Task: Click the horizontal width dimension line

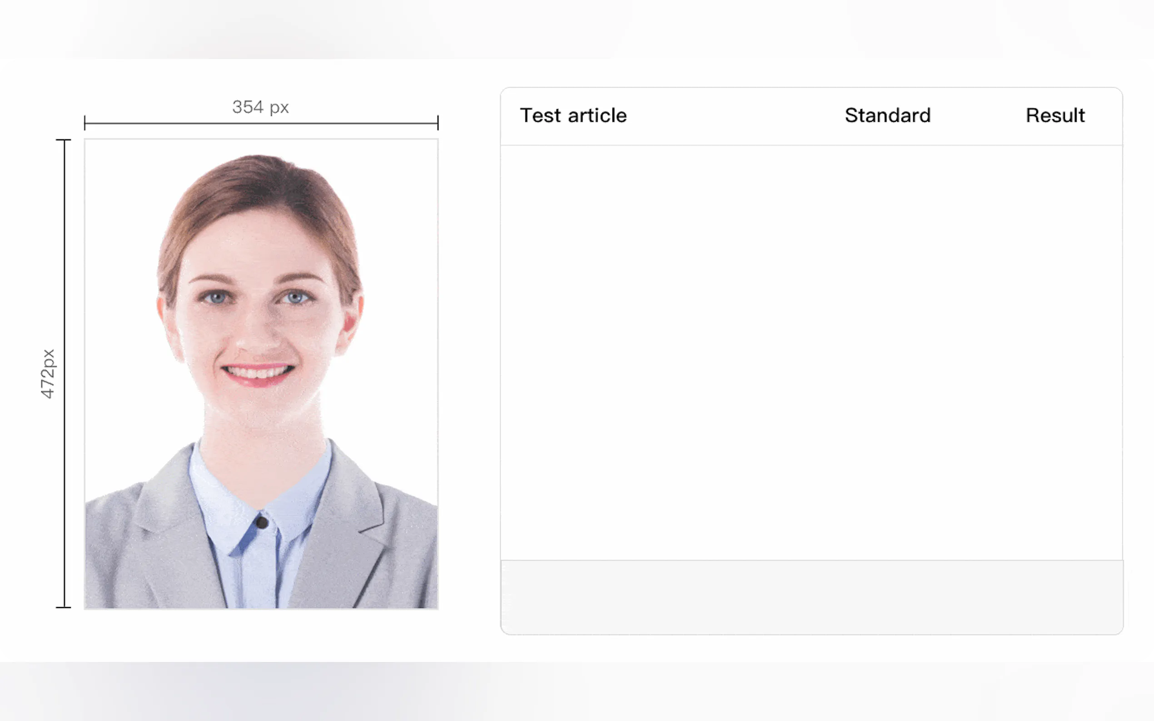Action: (x=261, y=123)
